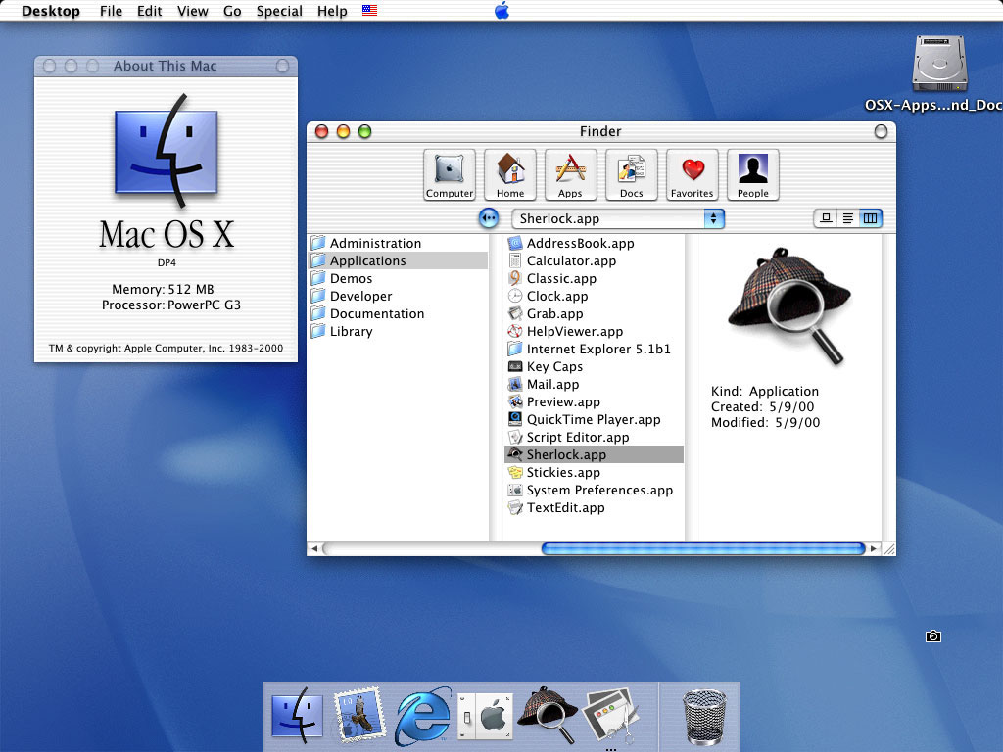Open the Help menu
Screen dimensions: 1003x752
click(332, 11)
